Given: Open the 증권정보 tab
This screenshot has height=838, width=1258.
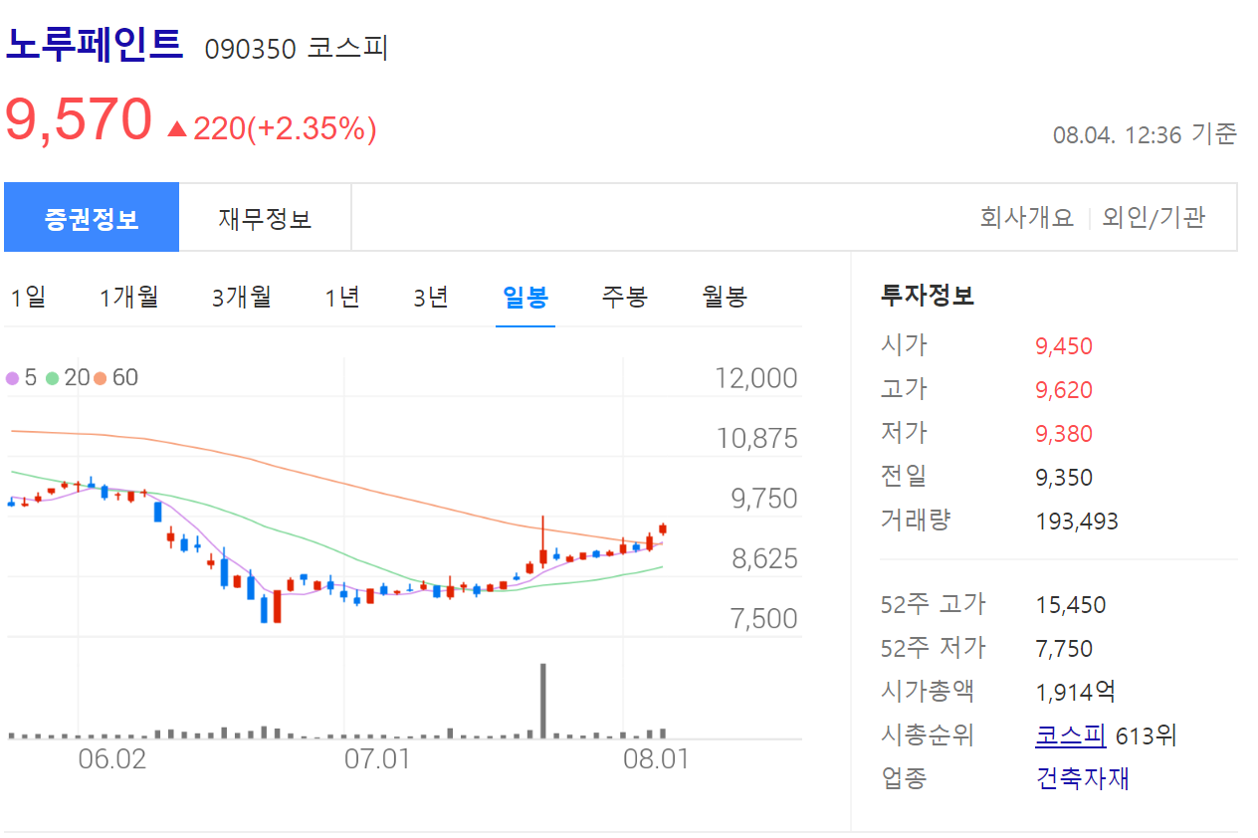Looking at the screenshot, I should tap(92, 218).
